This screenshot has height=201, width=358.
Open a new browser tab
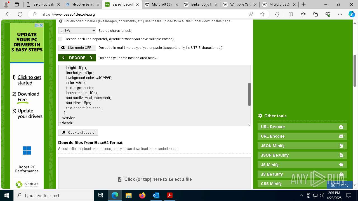pos(304,4)
